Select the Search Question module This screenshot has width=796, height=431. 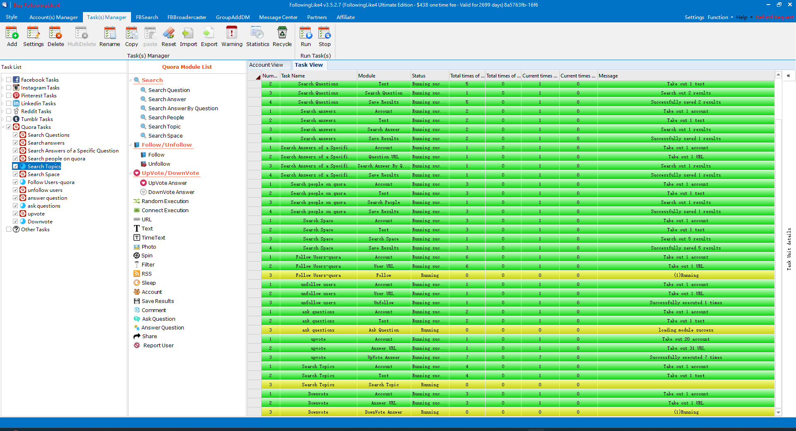(x=169, y=90)
